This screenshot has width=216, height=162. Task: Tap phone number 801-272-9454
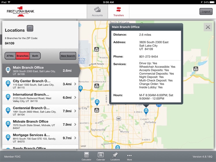click(x=149, y=56)
